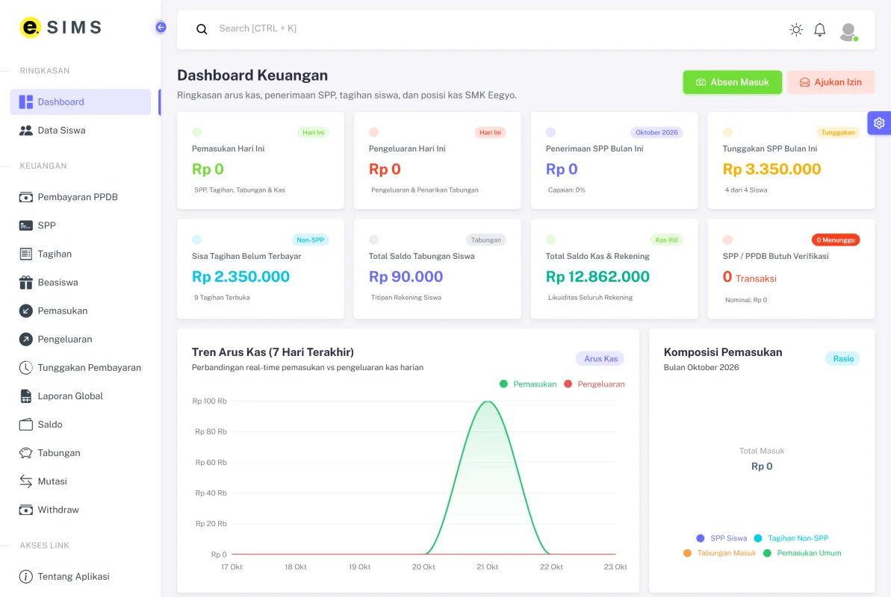Click the Total Masuk Rp 0 text

762,459
